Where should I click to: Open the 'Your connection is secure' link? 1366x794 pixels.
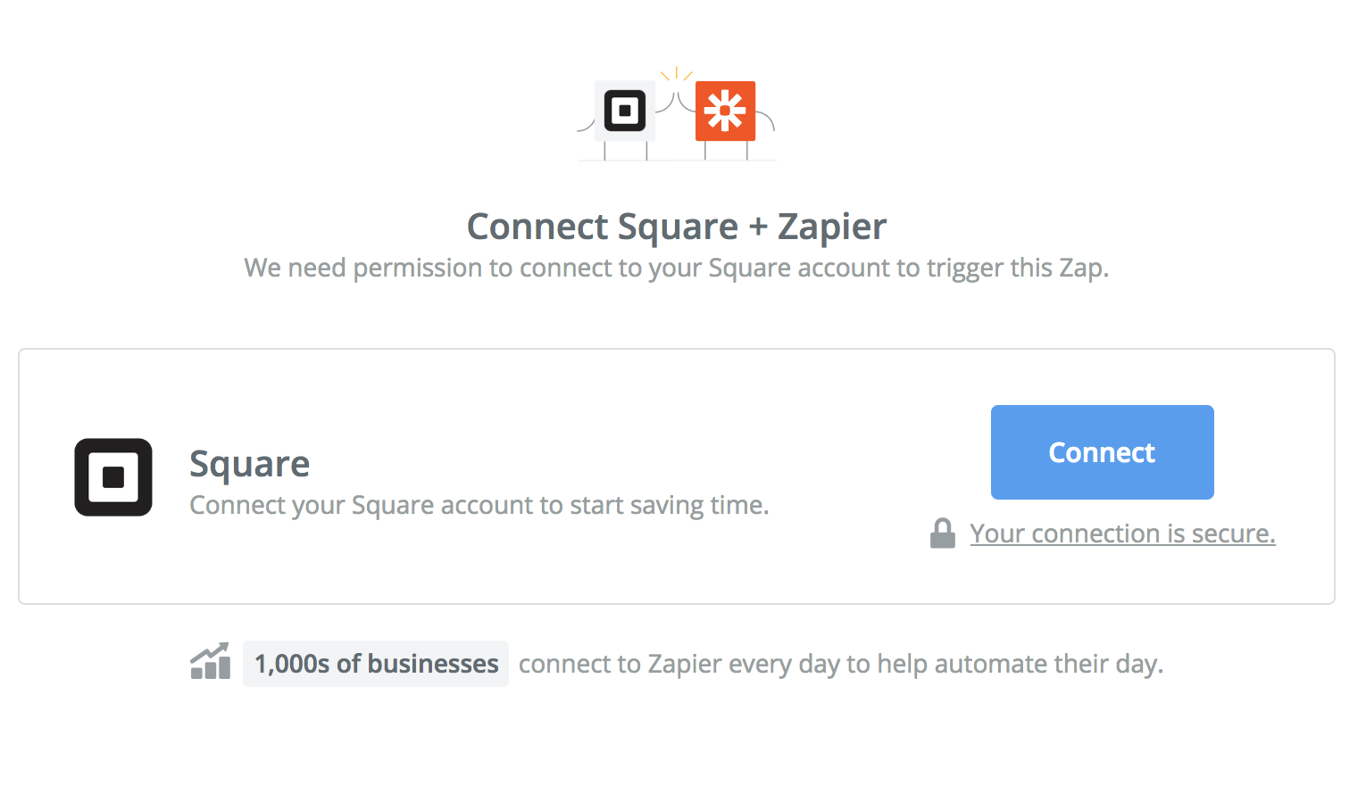coord(1122,533)
